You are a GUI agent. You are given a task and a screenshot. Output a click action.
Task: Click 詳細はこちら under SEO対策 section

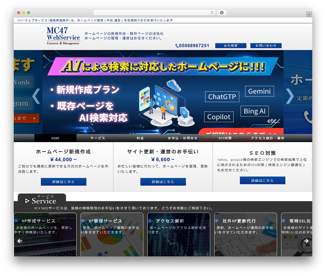point(263,180)
